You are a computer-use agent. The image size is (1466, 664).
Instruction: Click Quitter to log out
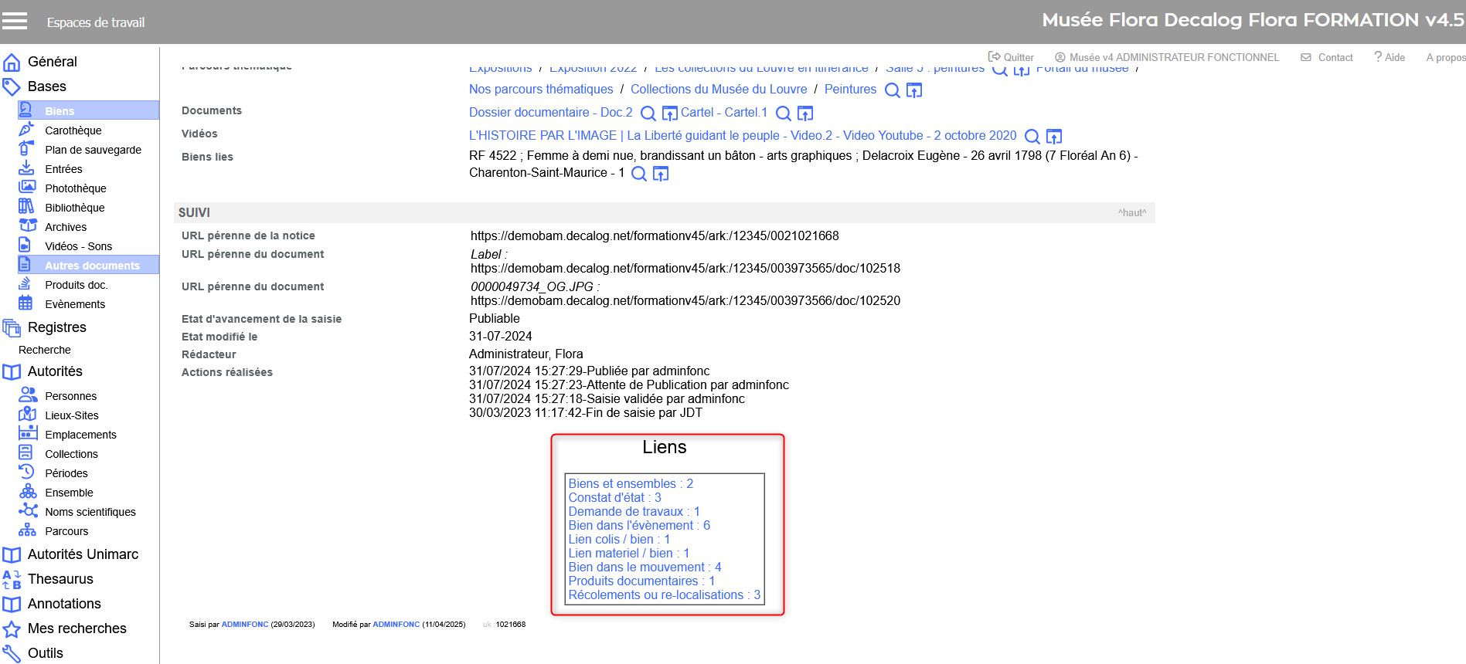click(x=1012, y=57)
